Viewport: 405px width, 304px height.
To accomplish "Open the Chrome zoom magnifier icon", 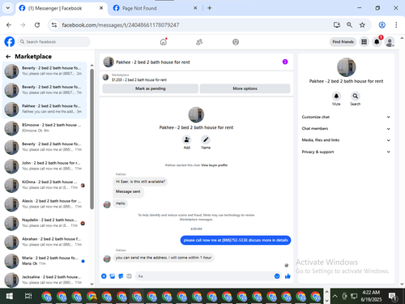I will [x=349, y=25].
